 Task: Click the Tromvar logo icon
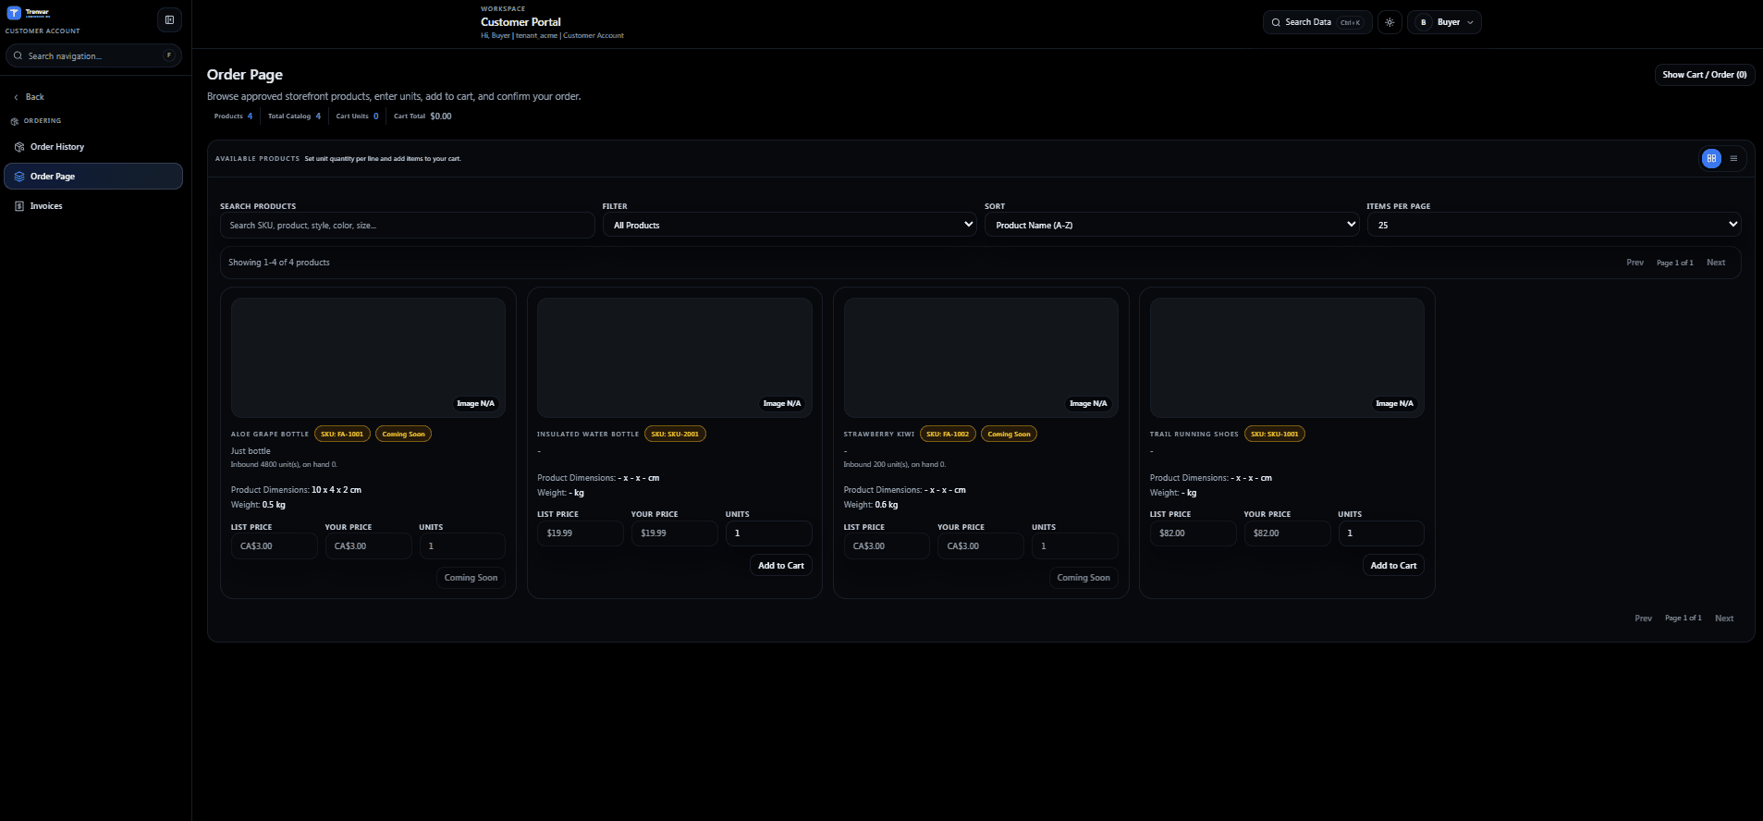point(14,14)
